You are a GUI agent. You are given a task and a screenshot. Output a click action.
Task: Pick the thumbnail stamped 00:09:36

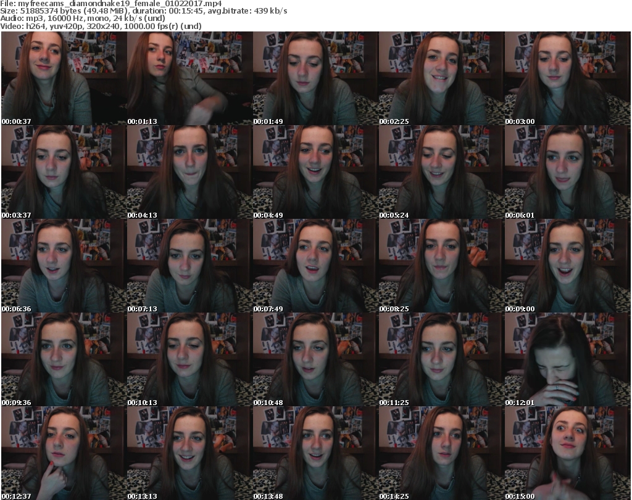tap(64, 360)
